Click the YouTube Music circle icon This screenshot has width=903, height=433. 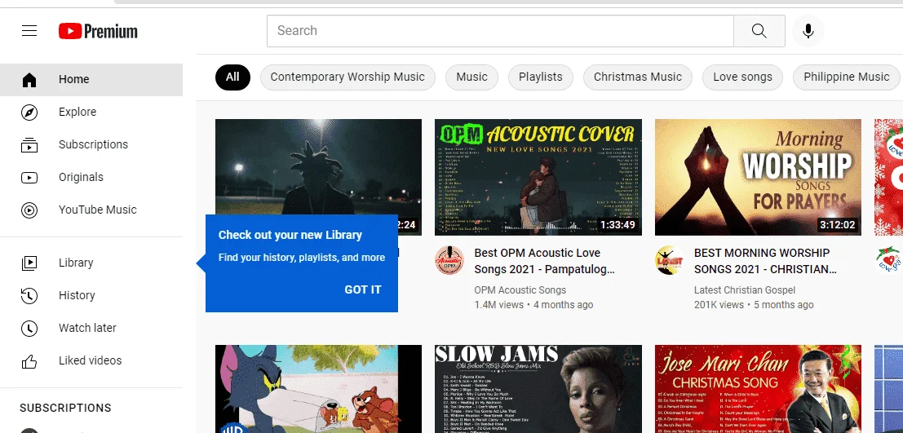point(29,210)
